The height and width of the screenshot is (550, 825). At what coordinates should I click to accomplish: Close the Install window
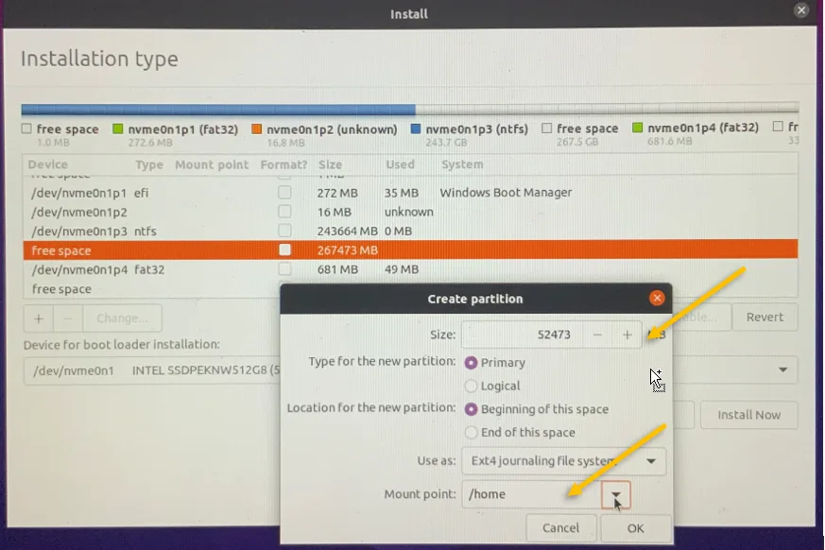[x=801, y=10]
